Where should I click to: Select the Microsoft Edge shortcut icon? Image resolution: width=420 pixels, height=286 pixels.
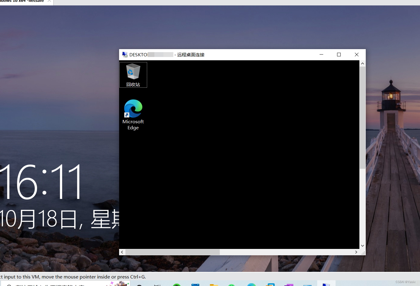(x=133, y=115)
